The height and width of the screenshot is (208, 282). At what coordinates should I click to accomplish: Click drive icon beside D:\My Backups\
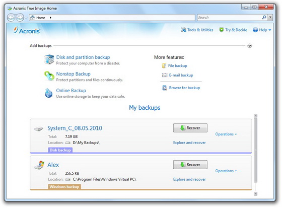(68, 143)
